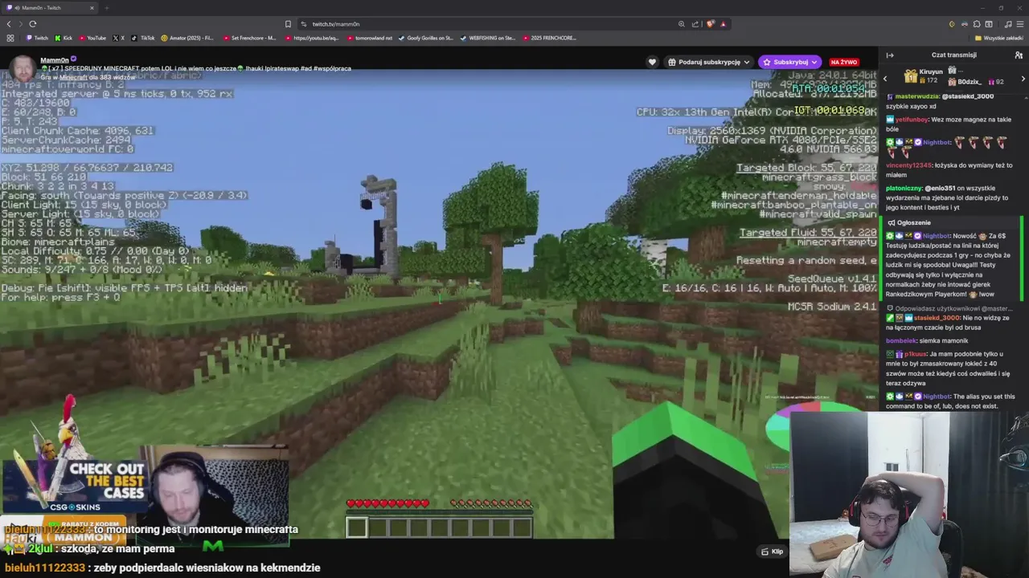Open Kiruyun in gift leaderboard
Image resolution: width=1029 pixels, height=578 pixels.
click(x=930, y=72)
